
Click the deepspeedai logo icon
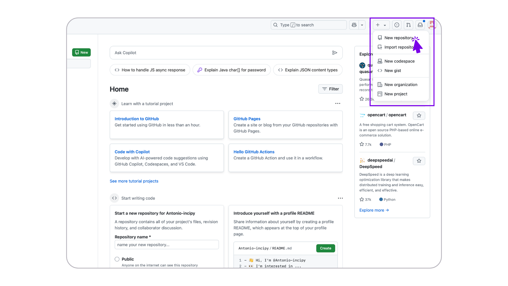tap(362, 160)
